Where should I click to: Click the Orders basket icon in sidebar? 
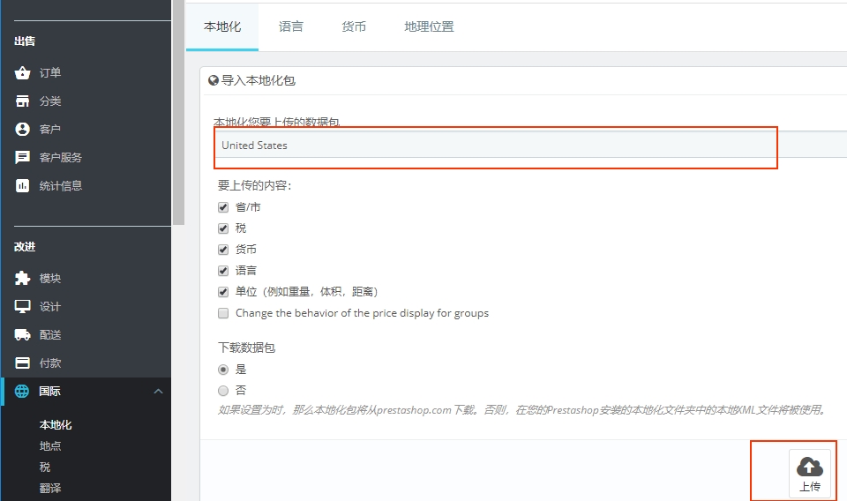[23, 73]
